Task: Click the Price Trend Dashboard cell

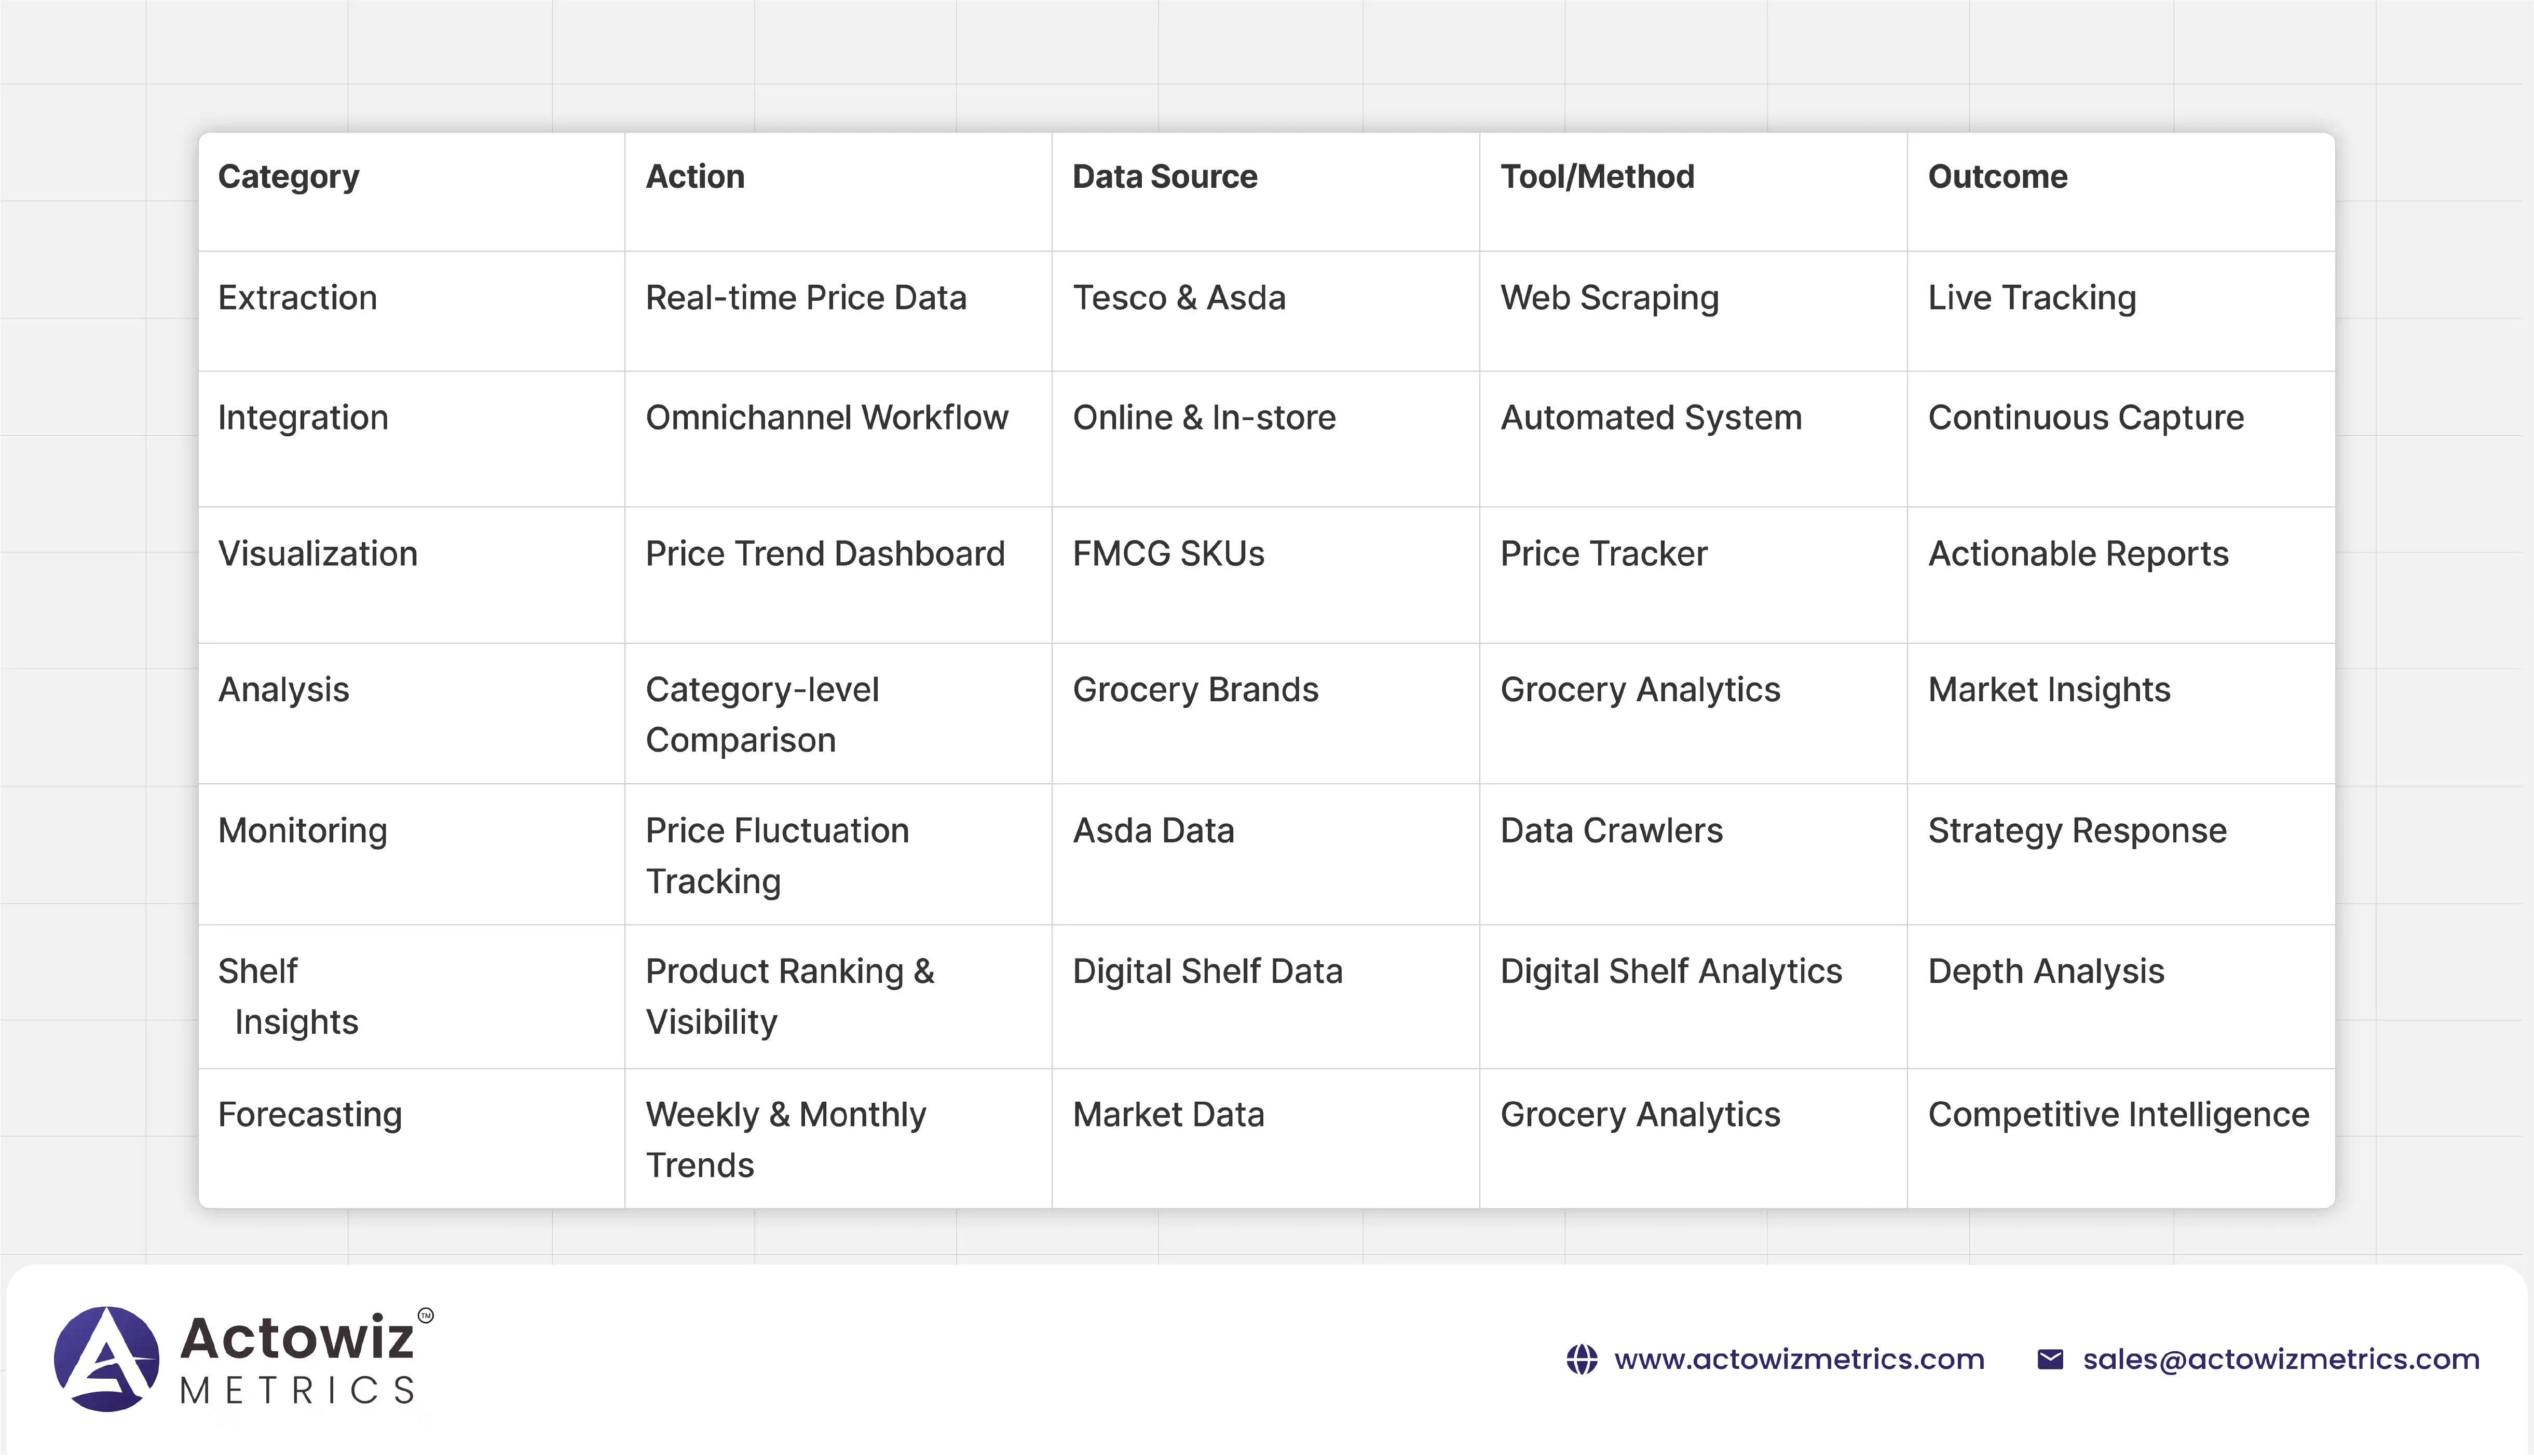Action: [x=824, y=554]
